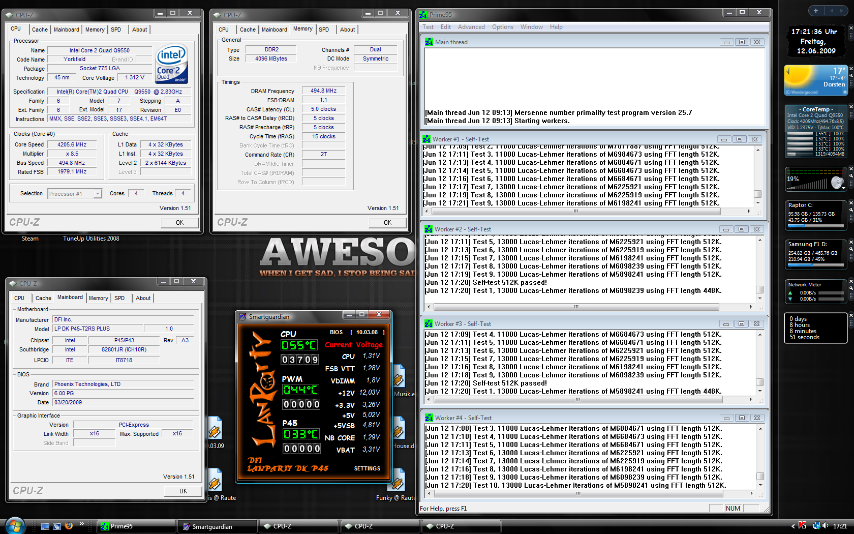Screen dimensions: 854x534
Task: Click the red security icon in system tray
Action: coord(802,526)
